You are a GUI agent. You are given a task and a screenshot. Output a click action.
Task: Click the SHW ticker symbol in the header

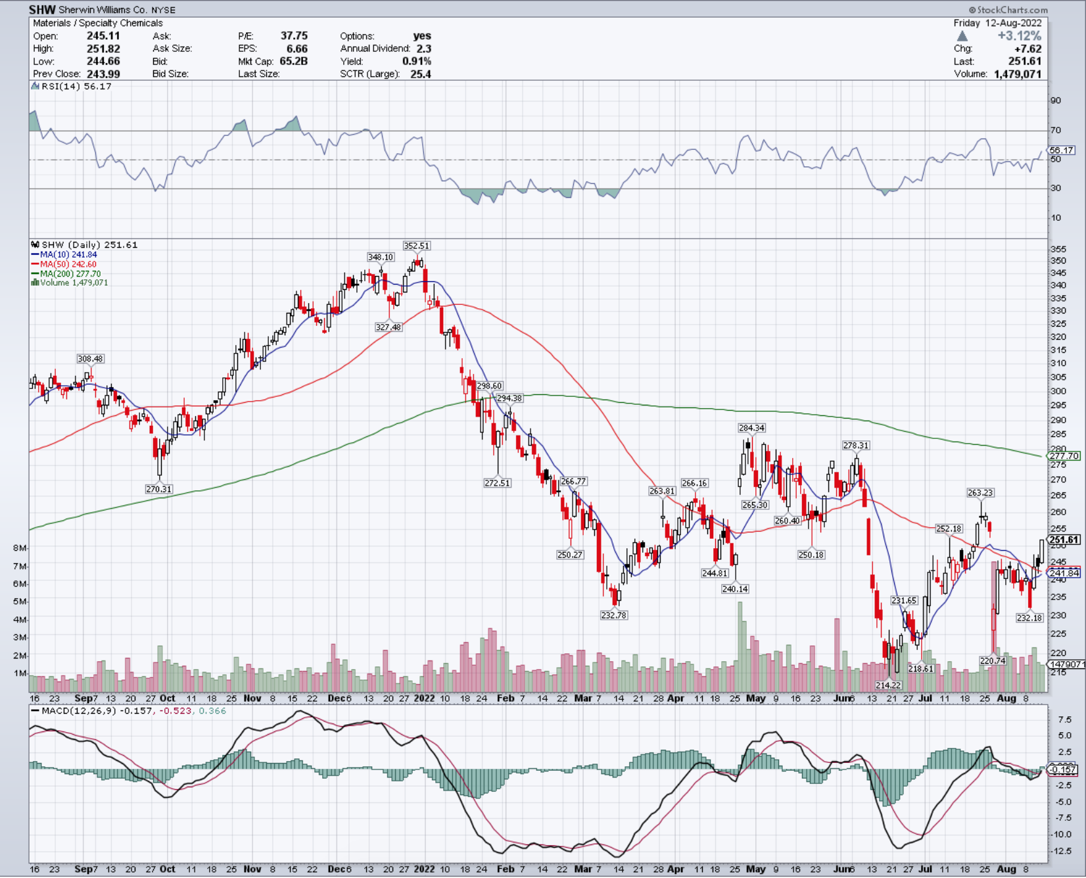(x=42, y=10)
